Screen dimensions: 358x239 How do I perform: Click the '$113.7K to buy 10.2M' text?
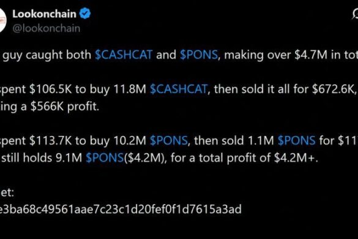coord(88,140)
